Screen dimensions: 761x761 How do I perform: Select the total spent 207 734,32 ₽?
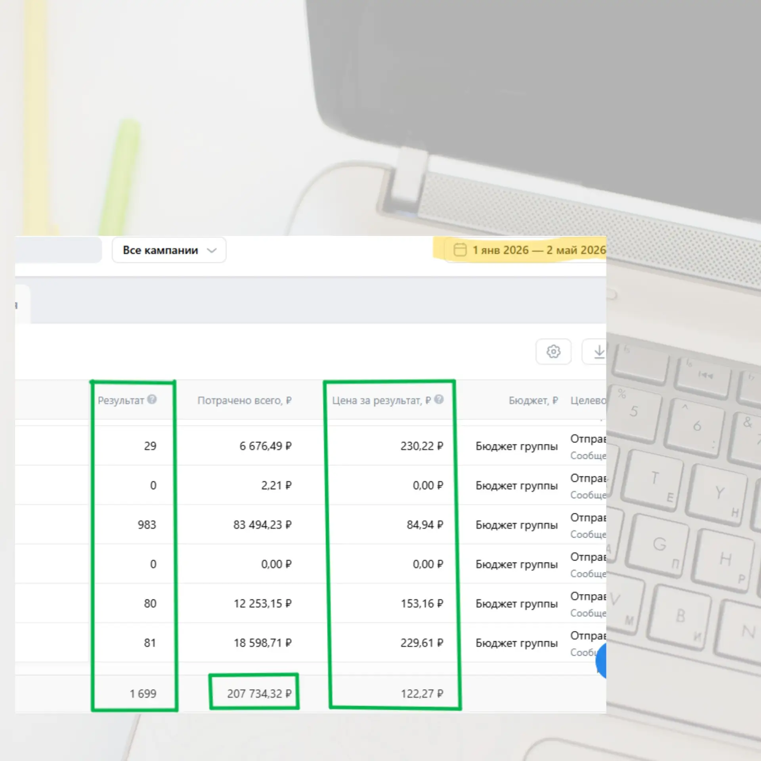click(259, 694)
